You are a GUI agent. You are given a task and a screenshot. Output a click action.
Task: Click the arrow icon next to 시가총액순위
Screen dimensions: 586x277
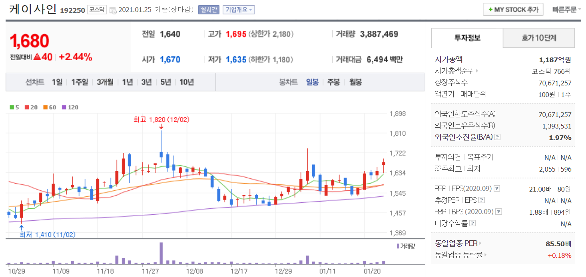coord(477,71)
